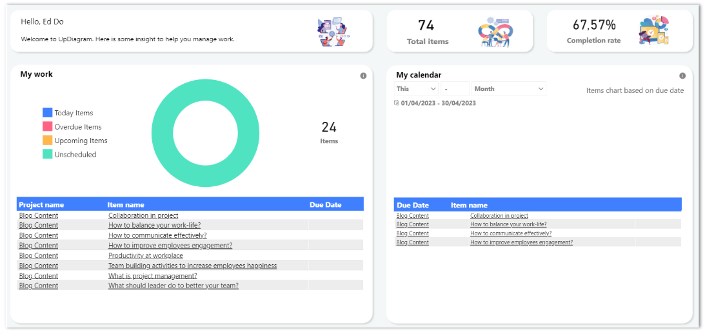Viewport: 705px width, 332px height.
Task: Open 'Team building activities' item link
Action: tap(192, 266)
